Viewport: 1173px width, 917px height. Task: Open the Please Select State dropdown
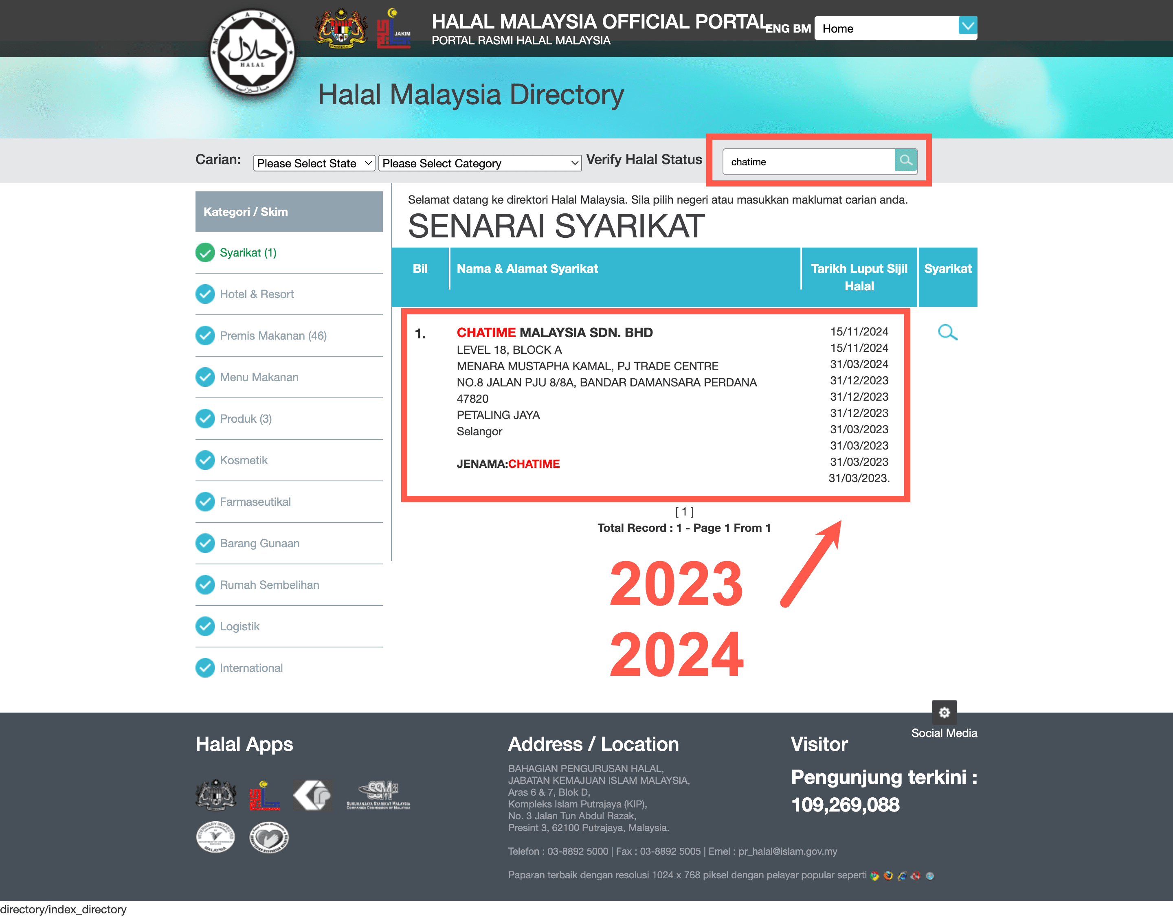314,163
